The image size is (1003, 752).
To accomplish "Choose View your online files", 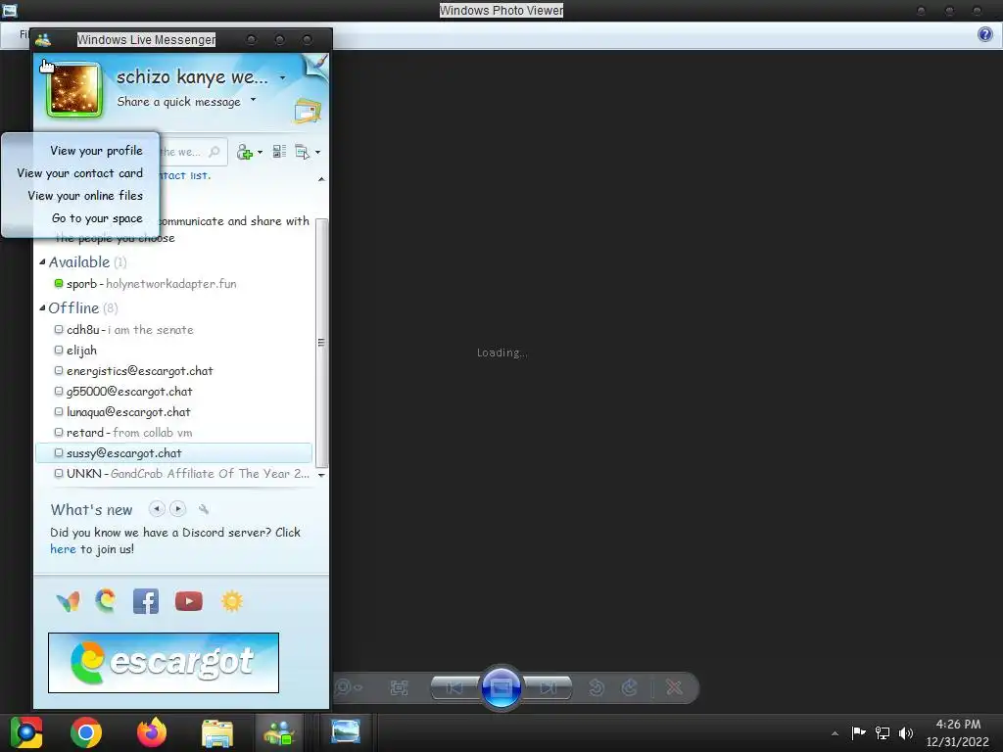I will [85, 196].
